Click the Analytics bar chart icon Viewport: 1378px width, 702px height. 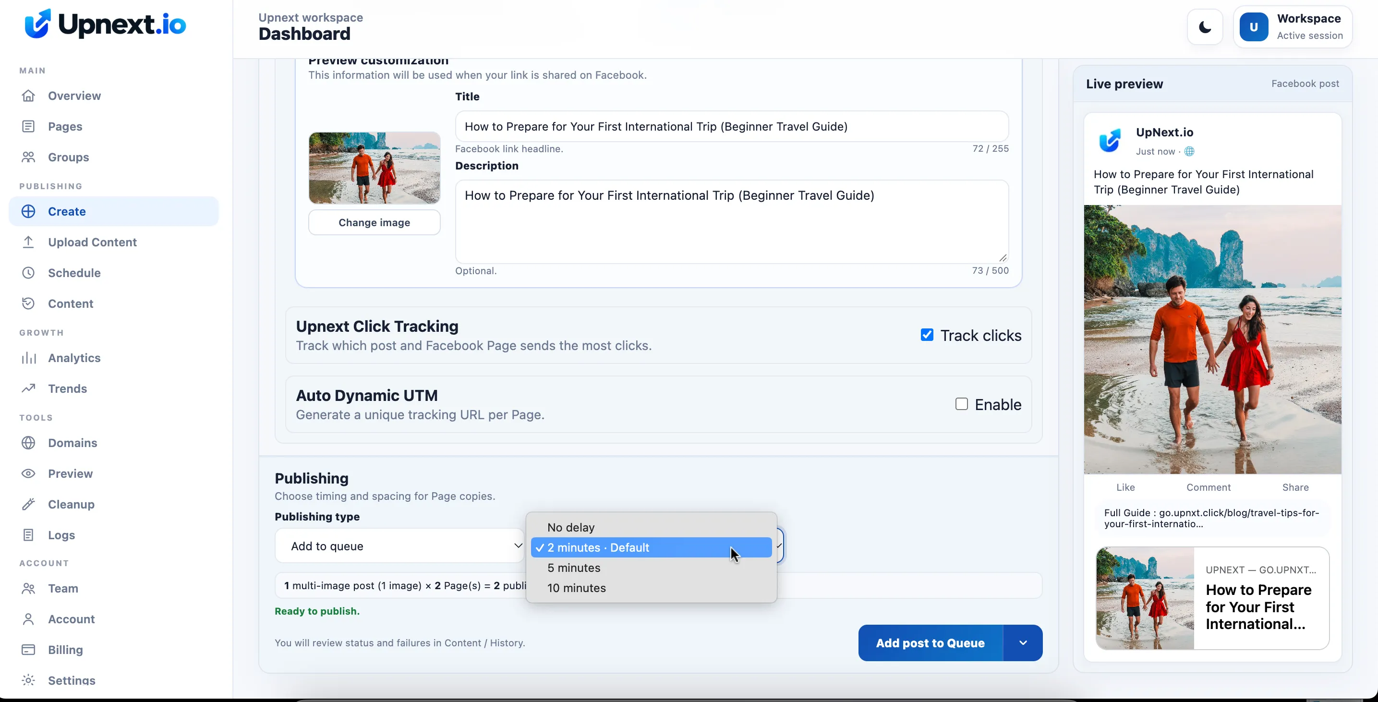[x=28, y=358]
